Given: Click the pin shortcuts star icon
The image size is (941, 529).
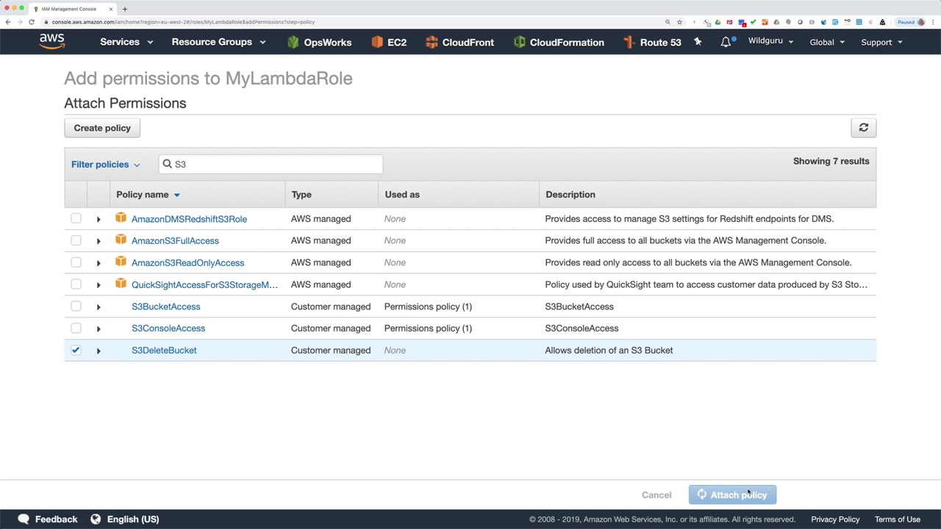Looking at the screenshot, I should [698, 42].
